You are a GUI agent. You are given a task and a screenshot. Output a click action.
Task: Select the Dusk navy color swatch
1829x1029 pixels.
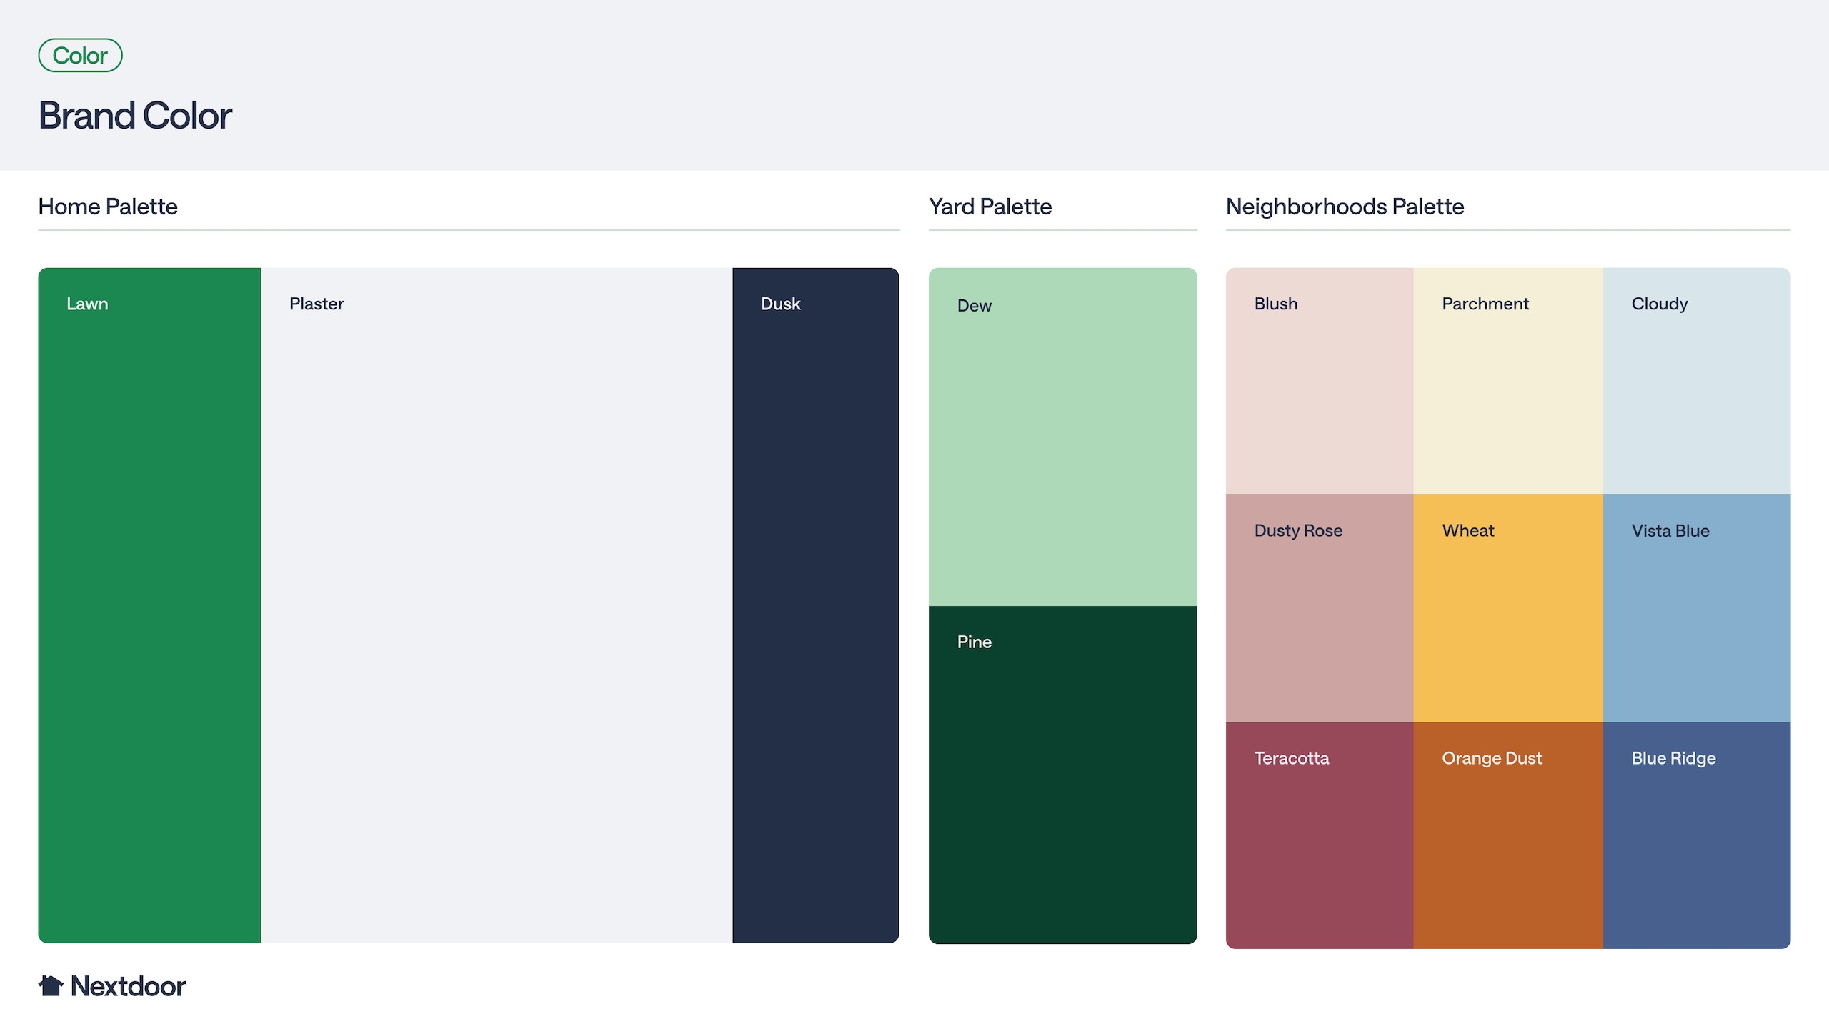[815, 607]
